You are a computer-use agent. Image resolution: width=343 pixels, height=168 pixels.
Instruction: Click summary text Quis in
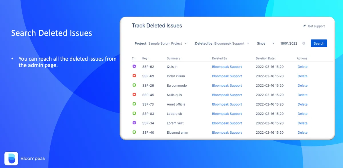172,67
